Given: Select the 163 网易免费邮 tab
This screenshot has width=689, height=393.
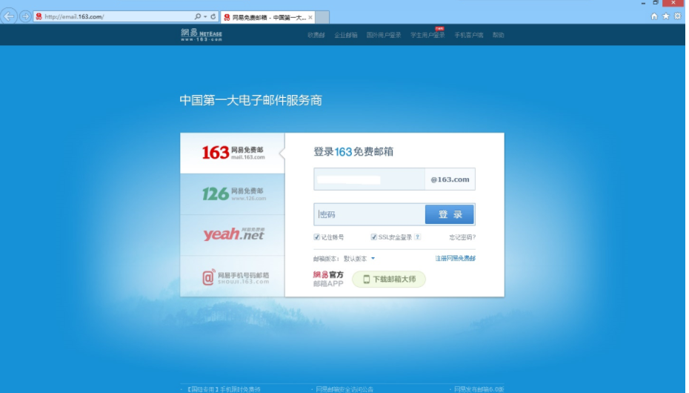Looking at the screenshot, I should (x=233, y=153).
